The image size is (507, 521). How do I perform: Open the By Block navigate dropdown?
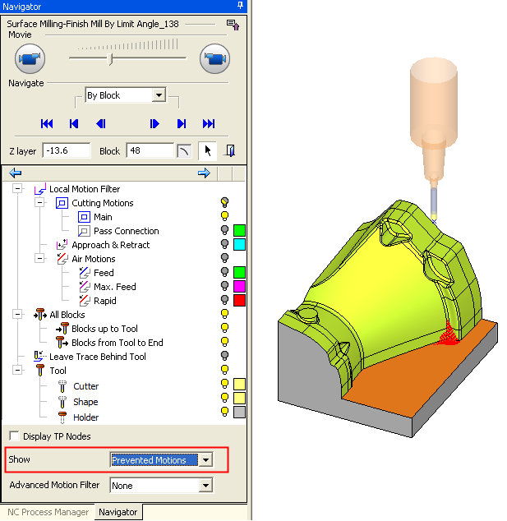[159, 95]
